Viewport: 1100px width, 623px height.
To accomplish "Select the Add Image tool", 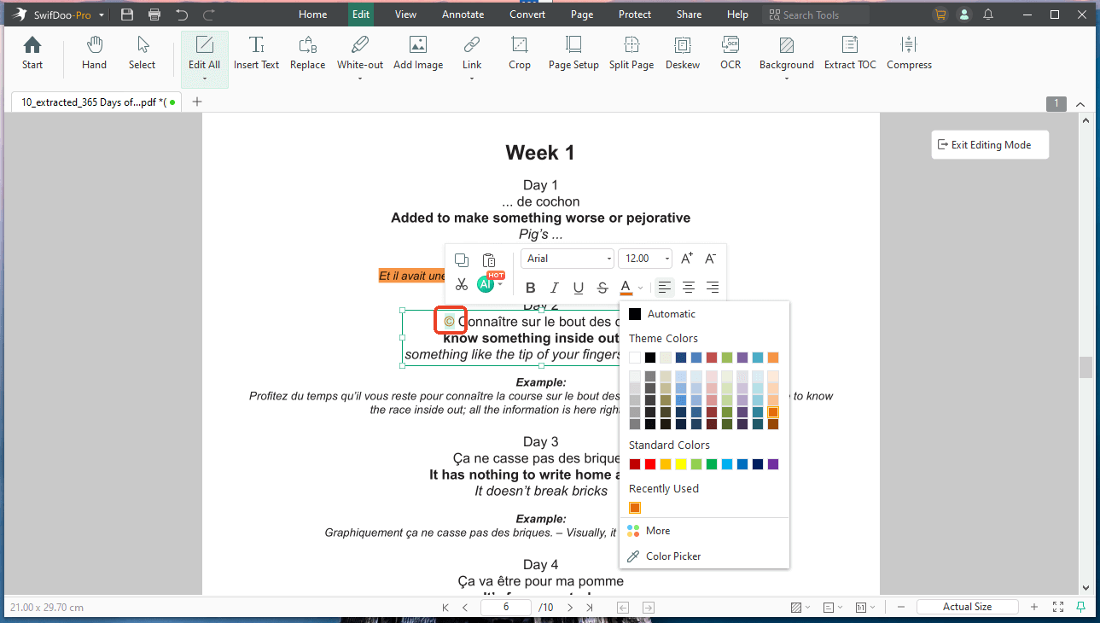I will pos(417,53).
